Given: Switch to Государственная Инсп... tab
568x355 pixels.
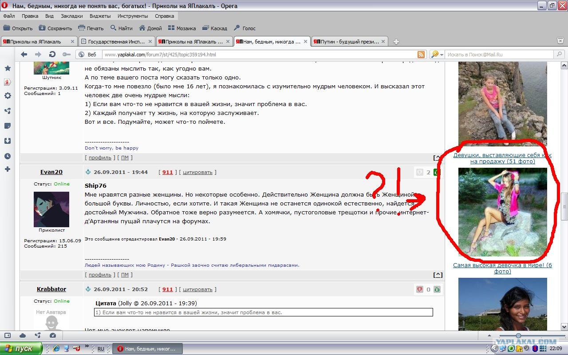Looking at the screenshot, I should 117,42.
